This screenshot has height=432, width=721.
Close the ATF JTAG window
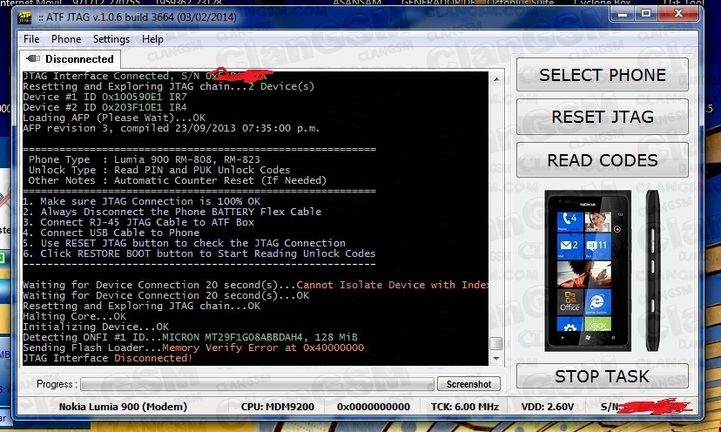coord(678,14)
